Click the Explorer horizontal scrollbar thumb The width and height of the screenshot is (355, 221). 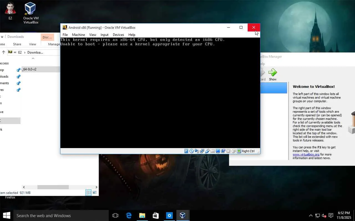point(53,187)
